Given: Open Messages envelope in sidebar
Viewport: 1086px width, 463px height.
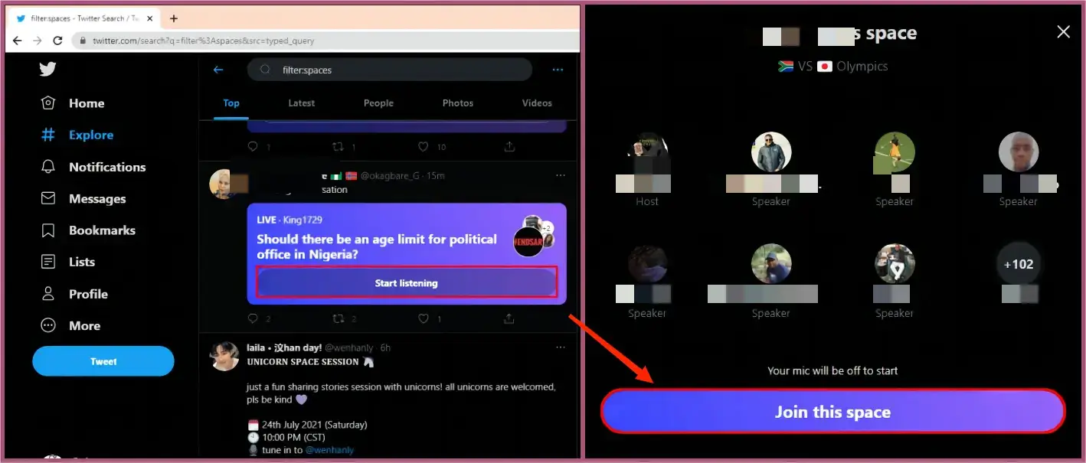Looking at the screenshot, I should pyautogui.click(x=96, y=199).
